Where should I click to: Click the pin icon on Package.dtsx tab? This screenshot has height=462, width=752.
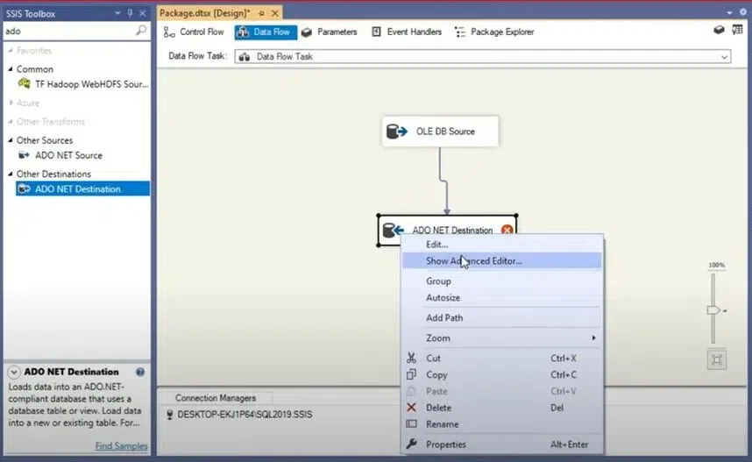pyautogui.click(x=261, y=13)
